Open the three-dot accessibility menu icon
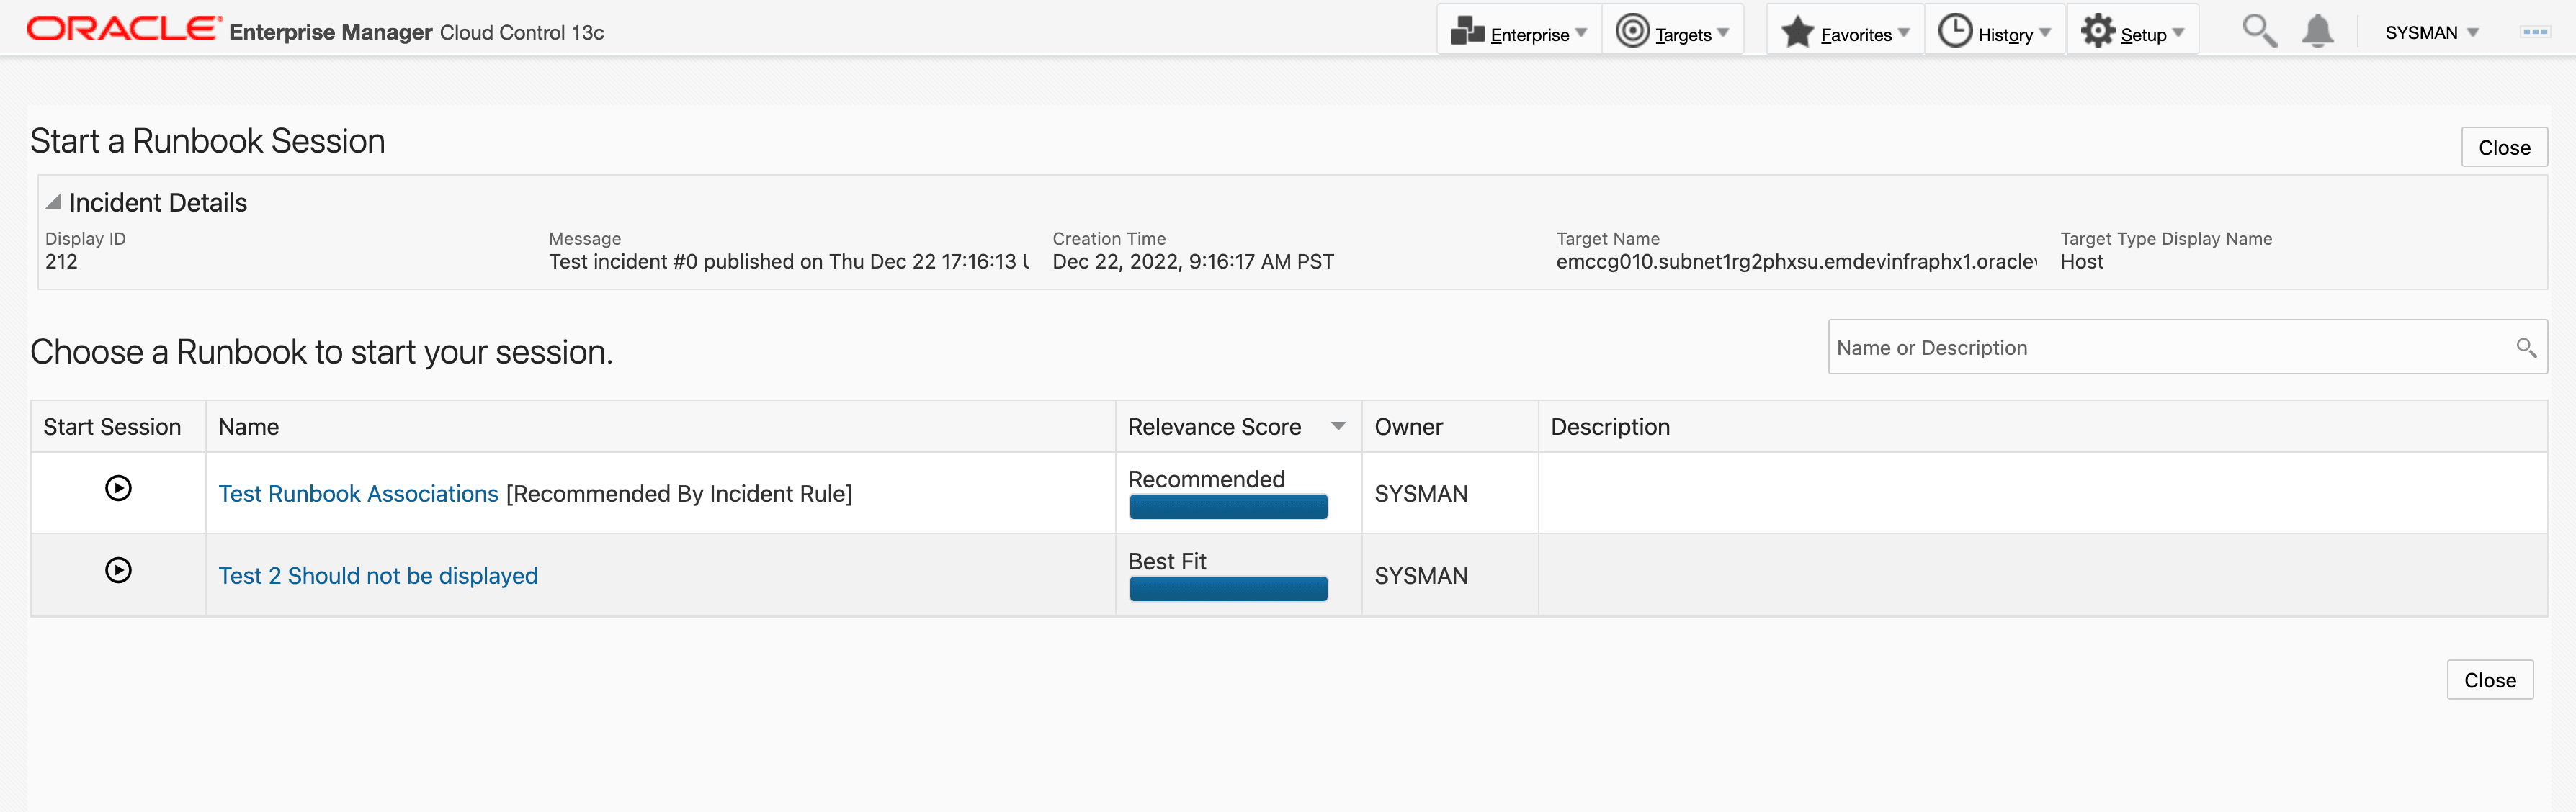This screenshot has height=812, width=2576. tap(2535, 32)
